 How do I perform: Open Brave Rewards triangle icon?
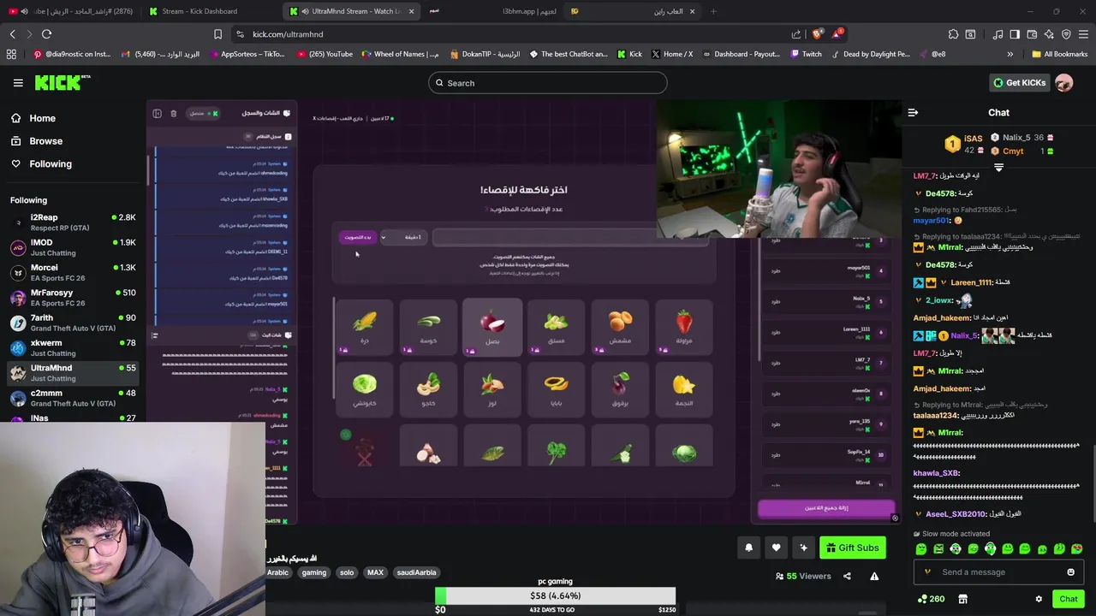pos(838,34)
